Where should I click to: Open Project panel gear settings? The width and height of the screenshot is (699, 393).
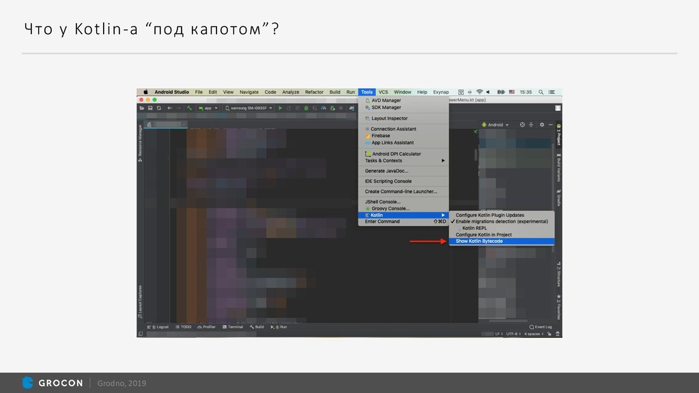(x=541, y=125)
